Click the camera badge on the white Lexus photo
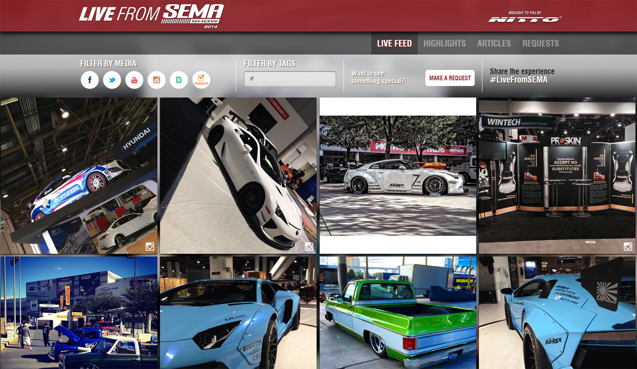 pos(310,245)
